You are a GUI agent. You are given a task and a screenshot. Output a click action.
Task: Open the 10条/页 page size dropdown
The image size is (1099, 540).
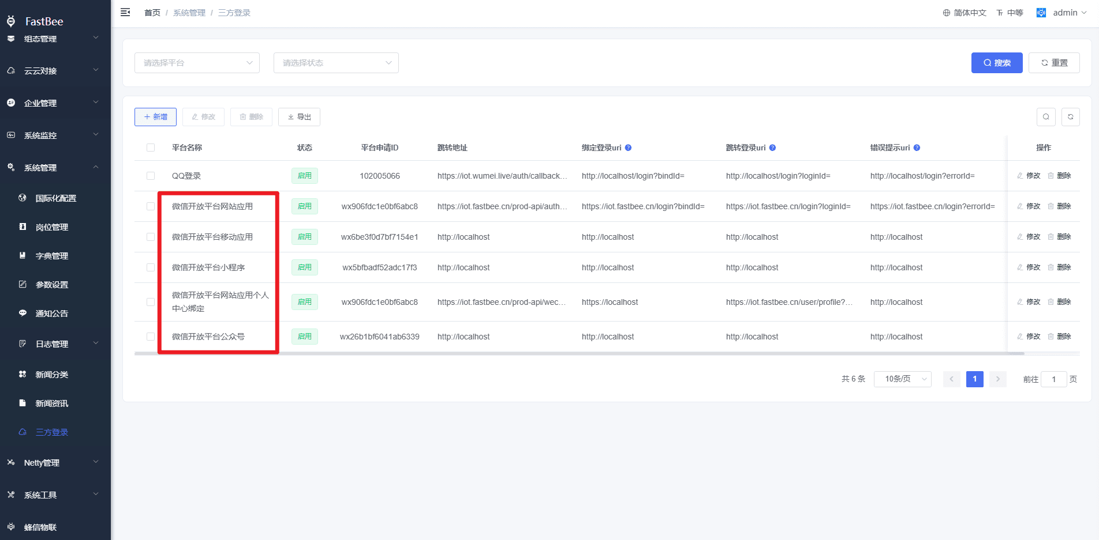pyautogui.click(x=902, y=379)
